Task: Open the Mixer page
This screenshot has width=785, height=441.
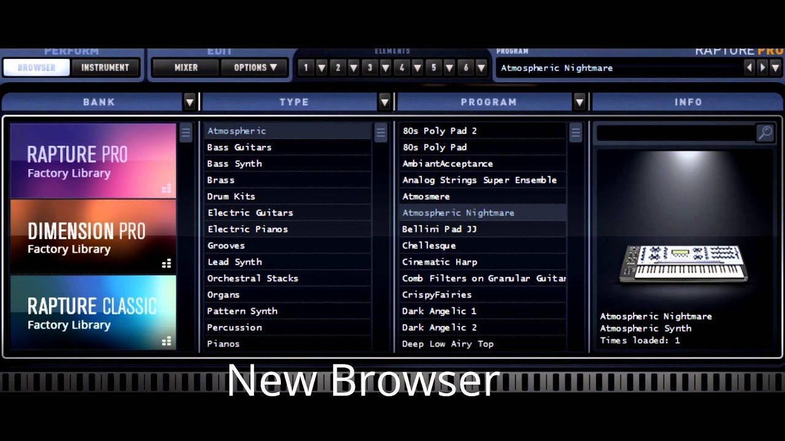Action: point(186,67)
